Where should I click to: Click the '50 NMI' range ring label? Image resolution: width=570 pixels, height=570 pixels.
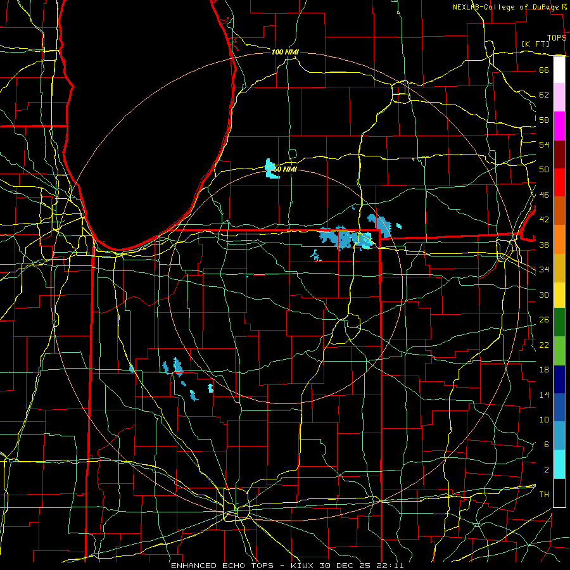click(285, 169)
